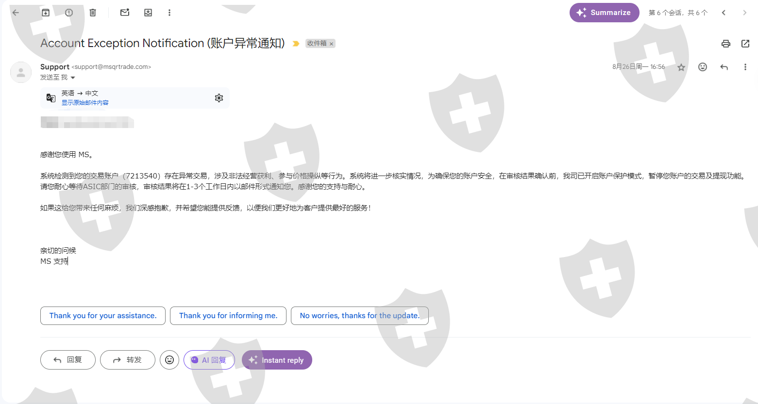
Task: Click the sender name Support
Action: coord(55,67)
